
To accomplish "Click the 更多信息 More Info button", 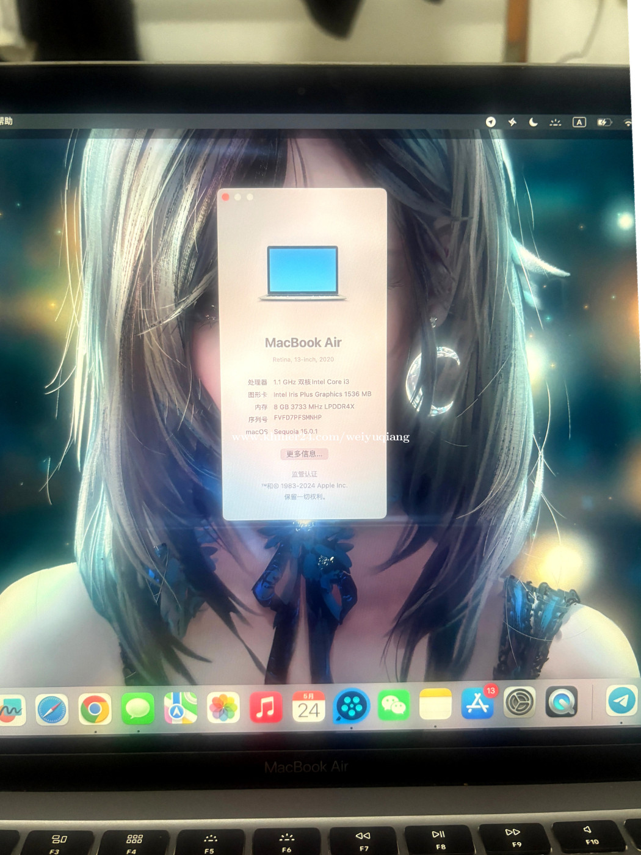I will (x=304, y=454).
